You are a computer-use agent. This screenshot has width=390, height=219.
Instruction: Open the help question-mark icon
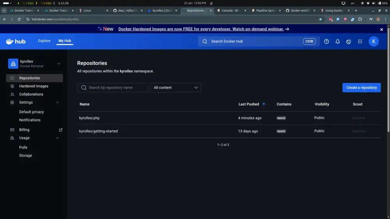pyautogui.click(x=326, y=41)
